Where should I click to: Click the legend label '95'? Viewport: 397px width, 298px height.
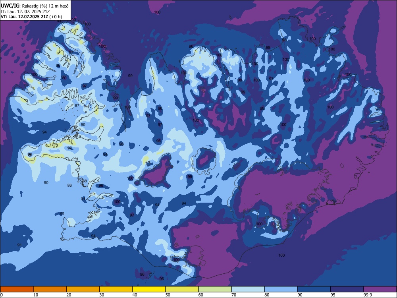pos(333,295)
